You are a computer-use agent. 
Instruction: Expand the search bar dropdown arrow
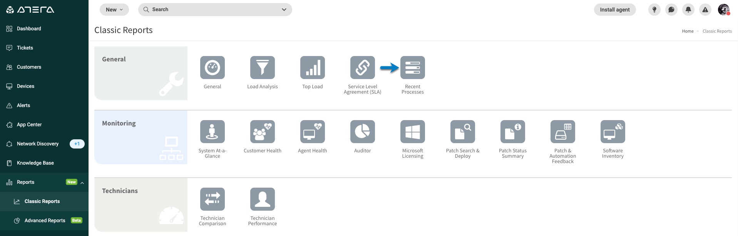284,10
